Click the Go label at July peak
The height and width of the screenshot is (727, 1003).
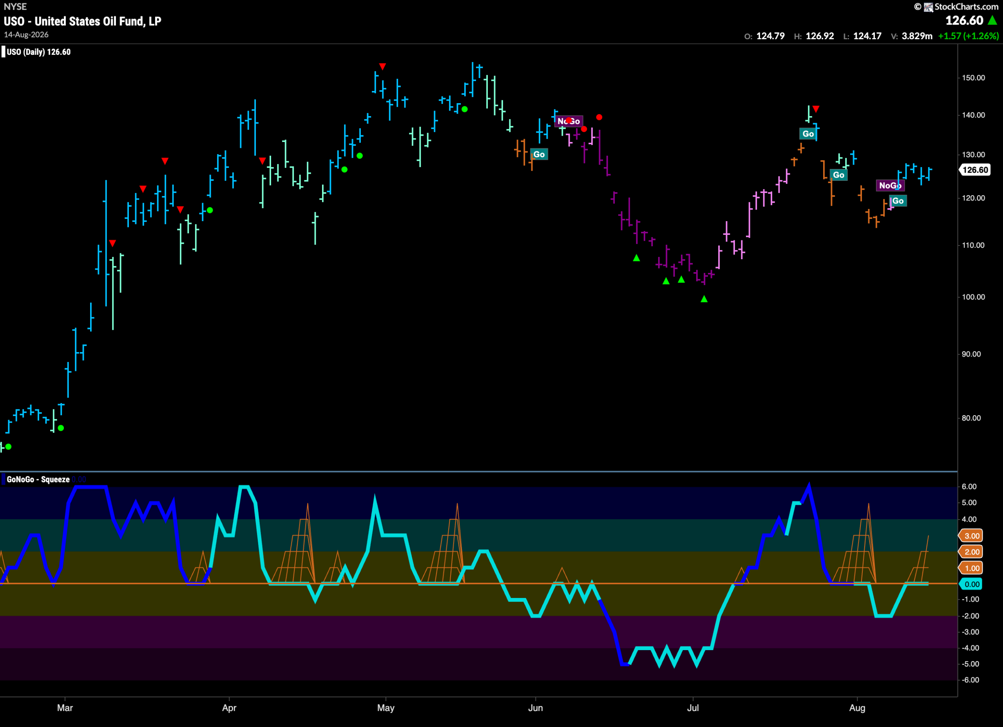coord(808,134)
